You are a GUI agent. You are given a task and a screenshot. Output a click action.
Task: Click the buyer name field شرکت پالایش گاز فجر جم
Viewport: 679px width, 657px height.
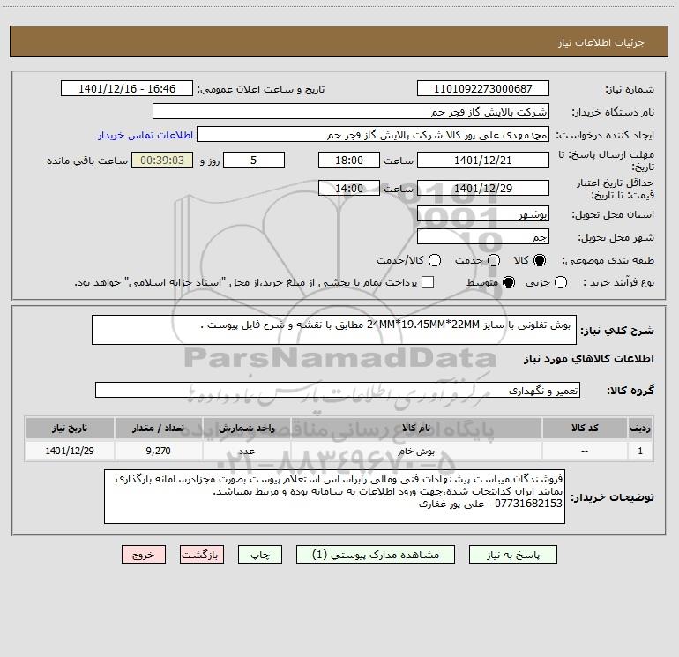(351, 111)
